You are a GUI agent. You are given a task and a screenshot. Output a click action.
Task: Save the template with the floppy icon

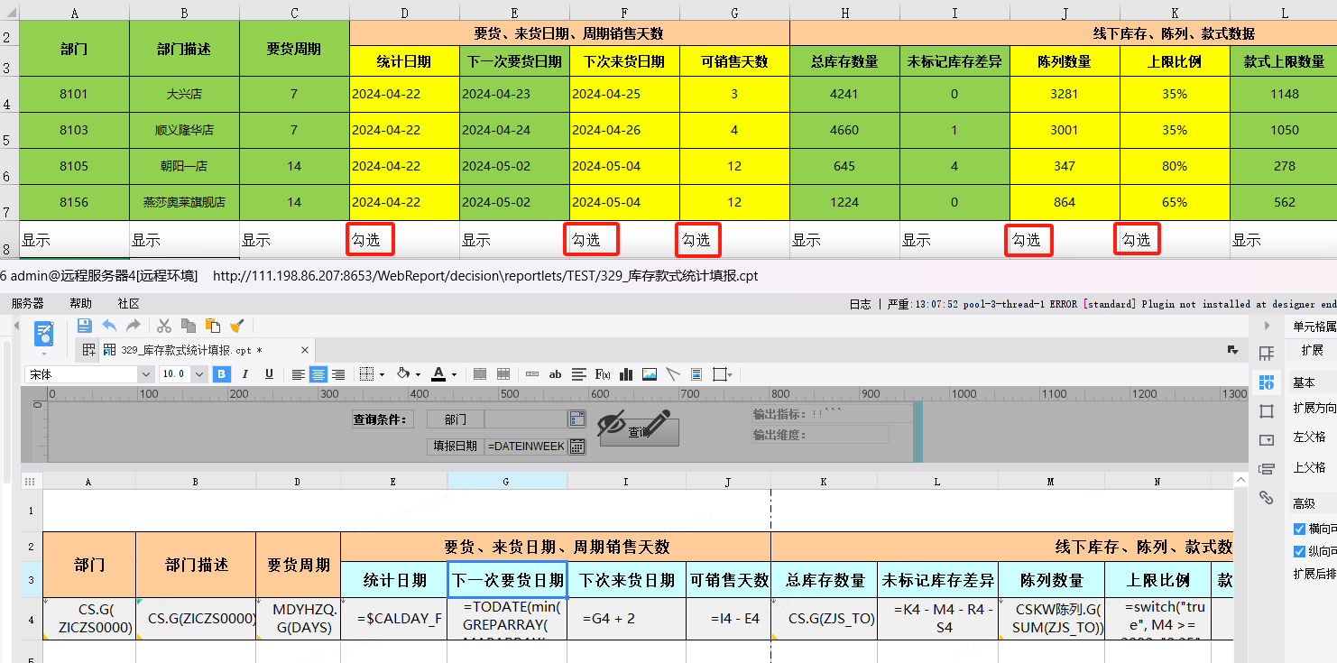85,326
